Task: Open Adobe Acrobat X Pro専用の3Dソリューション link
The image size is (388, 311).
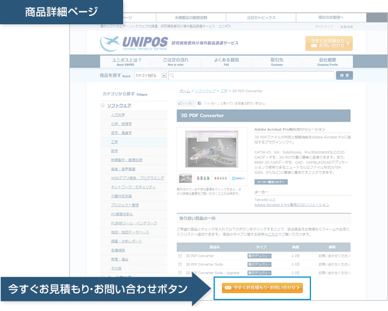Action: coord(292,205)
